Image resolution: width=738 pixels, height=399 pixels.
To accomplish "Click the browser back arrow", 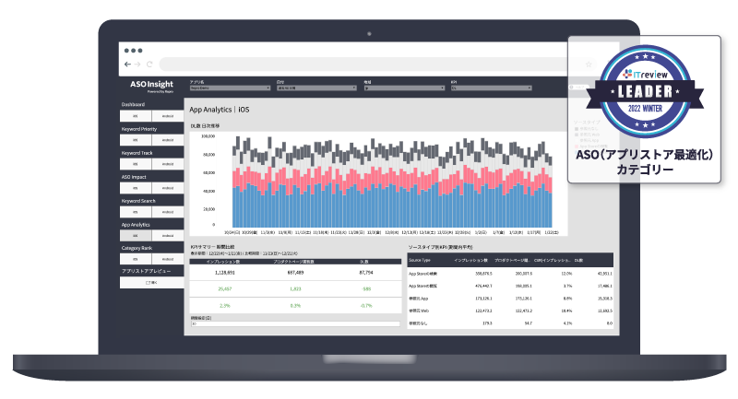I will pos(127,64).
